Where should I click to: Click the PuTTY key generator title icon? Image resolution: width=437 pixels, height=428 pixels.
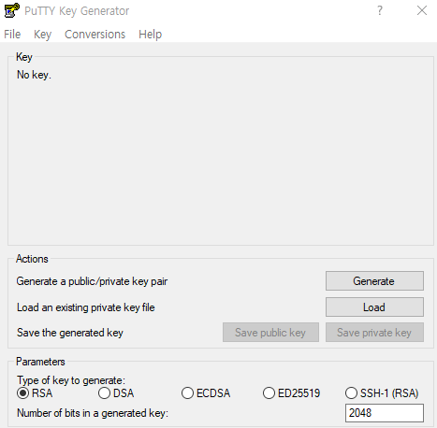pos(12,10)
